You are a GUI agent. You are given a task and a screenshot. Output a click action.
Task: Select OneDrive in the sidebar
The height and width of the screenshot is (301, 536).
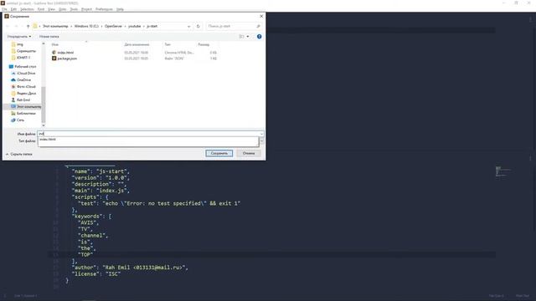coord(23,80)
